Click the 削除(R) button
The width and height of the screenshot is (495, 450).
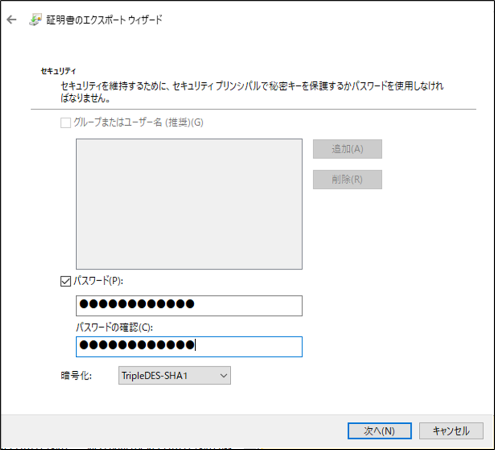tap(347, 179)
